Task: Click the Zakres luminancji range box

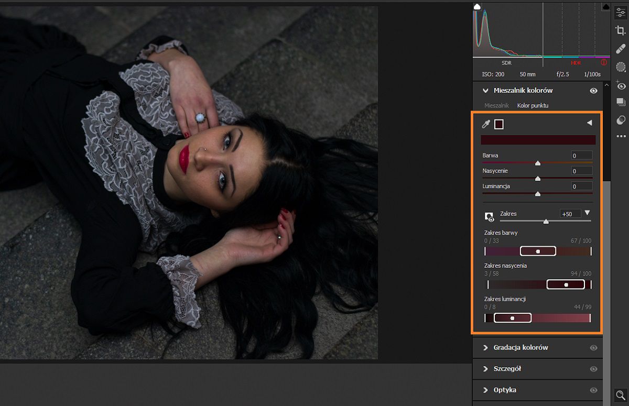Action: coord(512,317)
